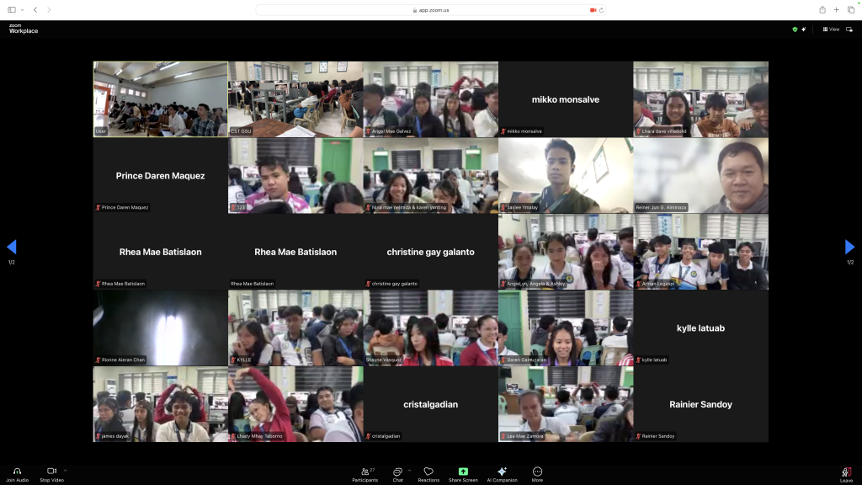862x485 pixels.
Task: Expand Safari tab group dropdown arrow
Action: pos(24,10)
